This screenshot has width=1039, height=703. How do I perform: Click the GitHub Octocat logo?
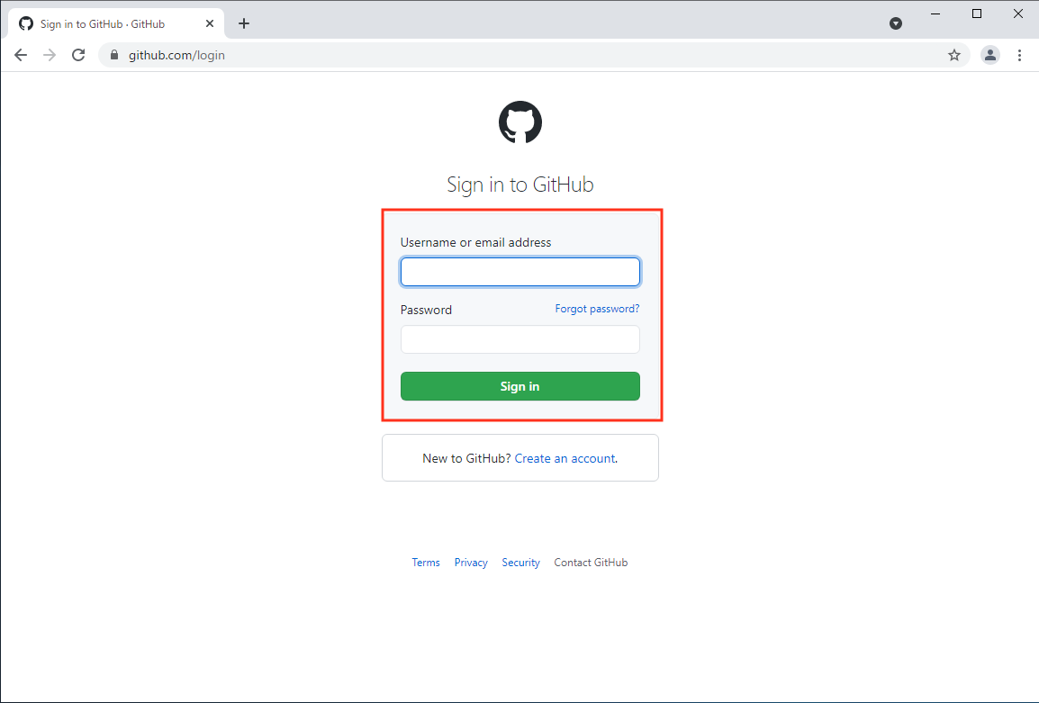[520, 122]
